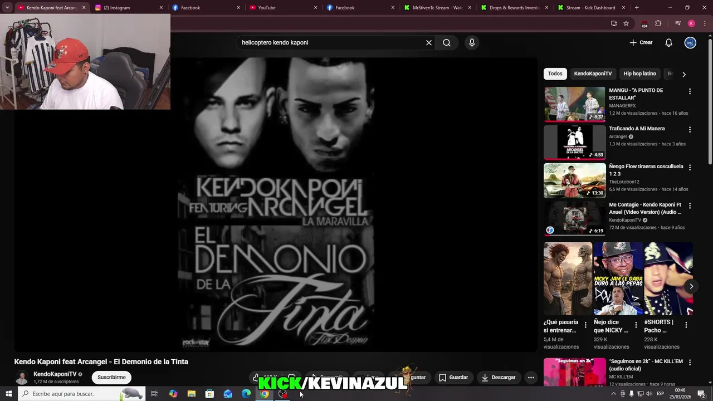
Task: Open options for #SHORTS Pacho short
Action: pyautogui.click(x=686, y=325)
